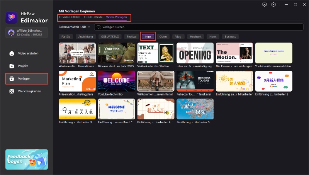Image resolution: width=309 pixels, height=175 pixels.
Task: Maximize the application window
Action: (295, 5)
